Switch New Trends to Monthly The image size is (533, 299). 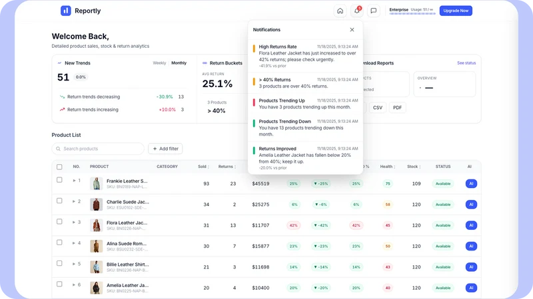coord(179,63)
